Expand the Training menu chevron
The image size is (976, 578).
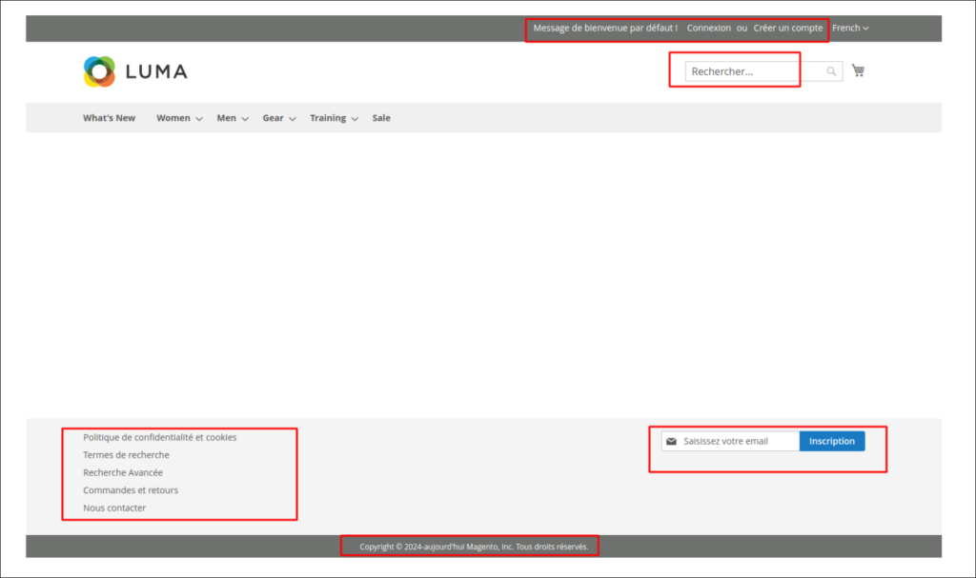[x=355, y=119]
